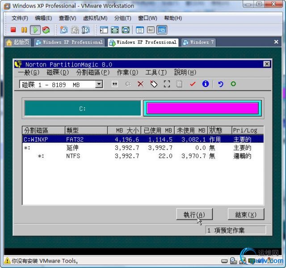Click the yellow pause VM icon

24,30
